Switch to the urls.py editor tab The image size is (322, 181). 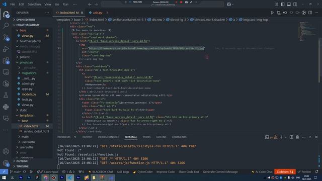coord(98,13)
